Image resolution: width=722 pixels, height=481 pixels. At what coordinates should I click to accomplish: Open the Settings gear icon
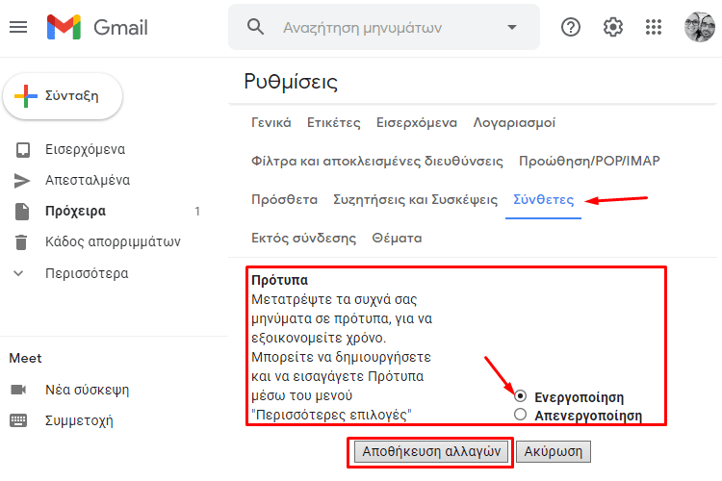[x=613, y=27]
